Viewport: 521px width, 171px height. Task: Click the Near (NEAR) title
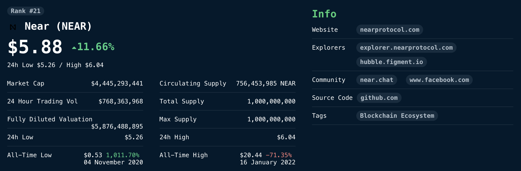coord(58,26)
